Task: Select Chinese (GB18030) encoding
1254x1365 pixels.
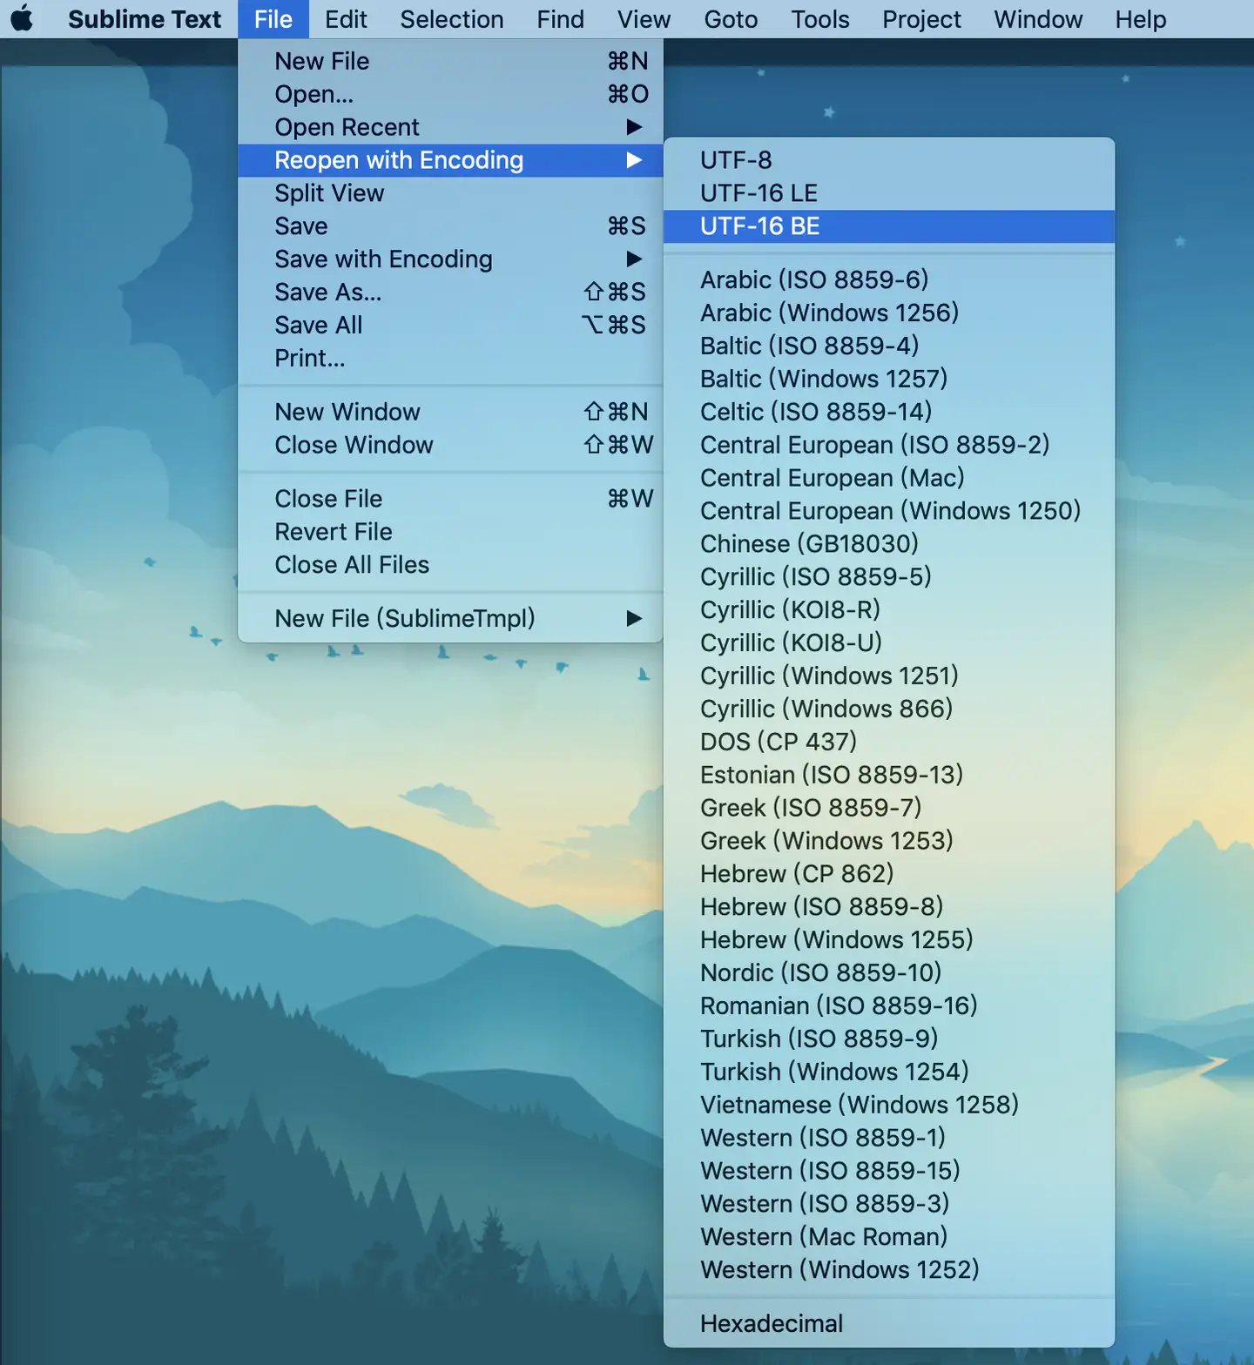Action: click(889, 544)
